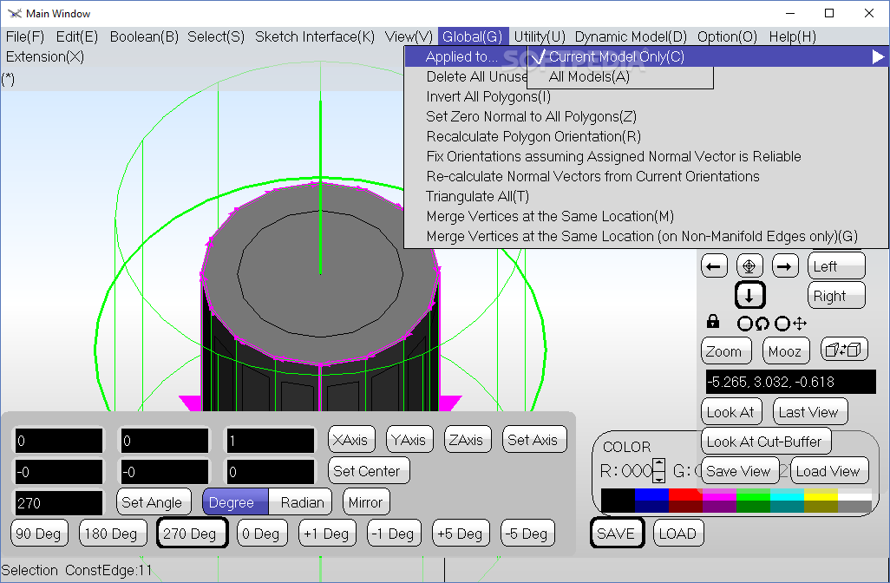Open the Utility(U) menu
The width and height of the screenshot is (890, 583).
[540, 37]
